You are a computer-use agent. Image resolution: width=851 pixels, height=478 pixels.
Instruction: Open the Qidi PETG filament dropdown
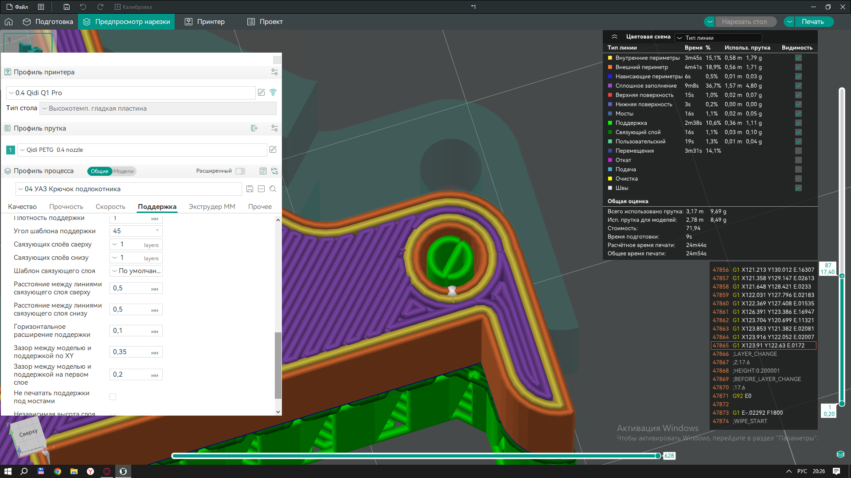(142, 150)
